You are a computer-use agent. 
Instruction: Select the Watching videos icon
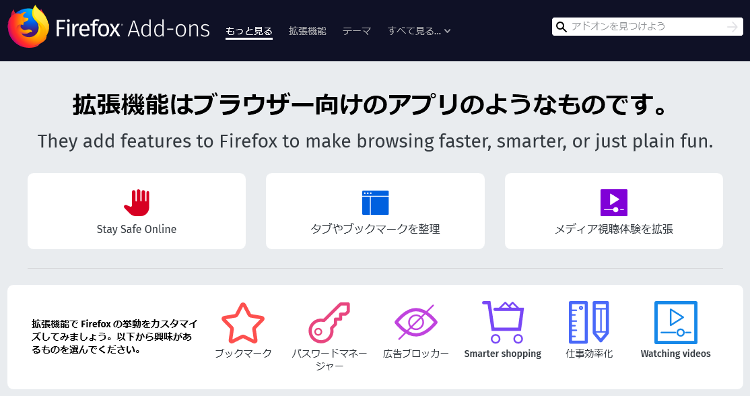(675, 323)
